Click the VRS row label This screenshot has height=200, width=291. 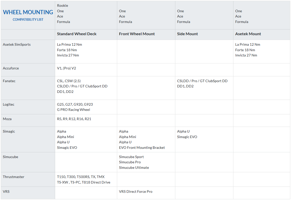coord(6,192)
